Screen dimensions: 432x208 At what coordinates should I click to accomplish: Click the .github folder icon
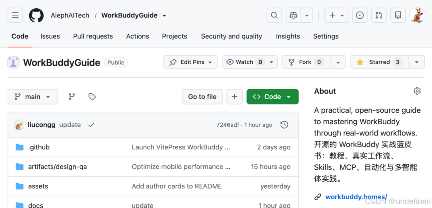coord(20,147)
